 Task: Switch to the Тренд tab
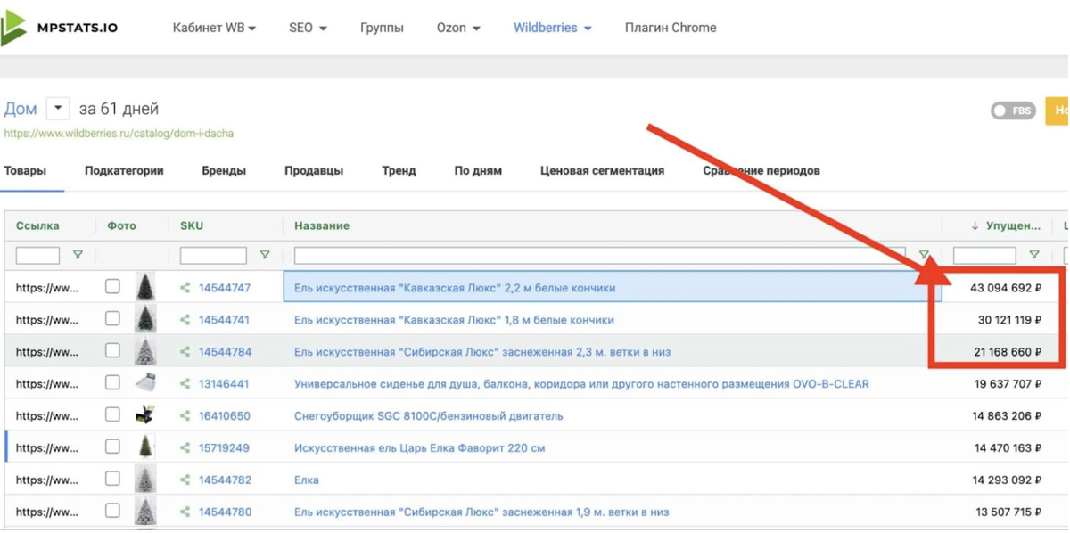point(399,170)
